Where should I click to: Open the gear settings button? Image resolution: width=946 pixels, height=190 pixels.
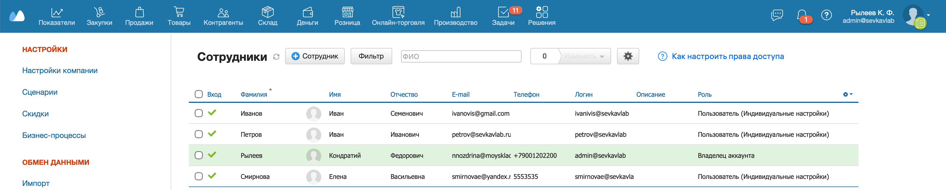(x=628, y=56)
